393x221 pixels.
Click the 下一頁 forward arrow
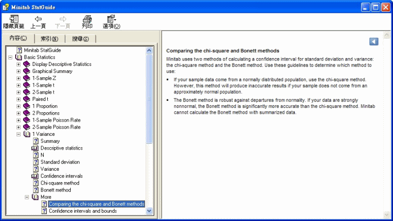click(x=63, y=19)
